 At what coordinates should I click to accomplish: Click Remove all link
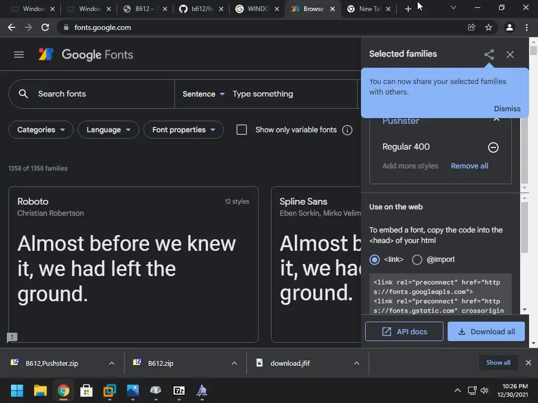(x=469, y=166)
